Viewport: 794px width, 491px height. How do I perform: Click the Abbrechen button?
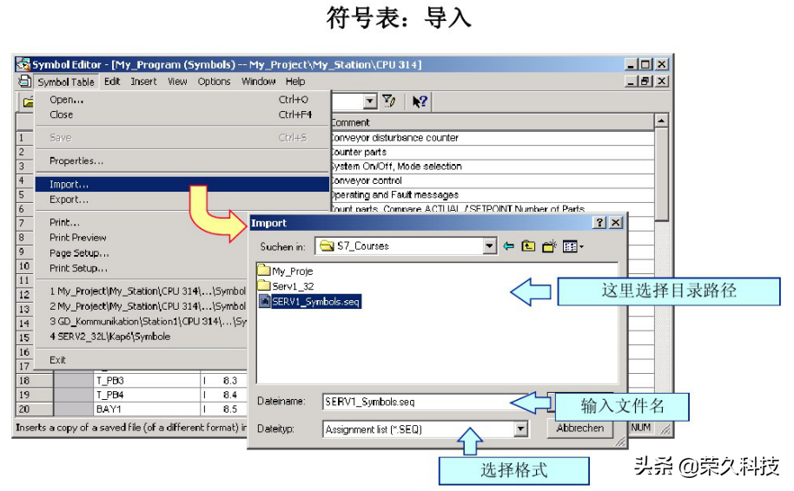(579, 428)
